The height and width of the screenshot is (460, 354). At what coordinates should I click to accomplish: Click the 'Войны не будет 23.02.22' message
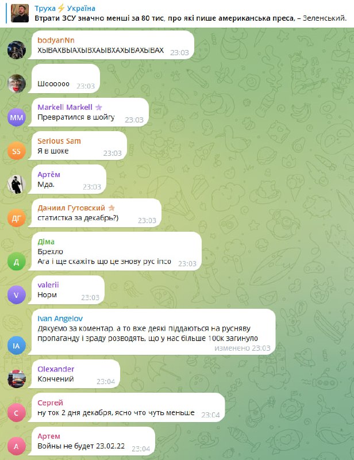(81, 446)
